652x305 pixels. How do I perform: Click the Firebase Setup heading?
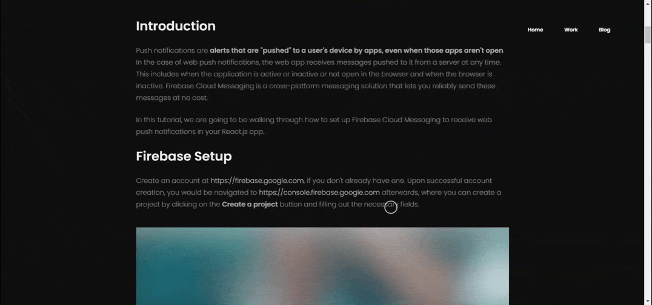click(184, 156)
